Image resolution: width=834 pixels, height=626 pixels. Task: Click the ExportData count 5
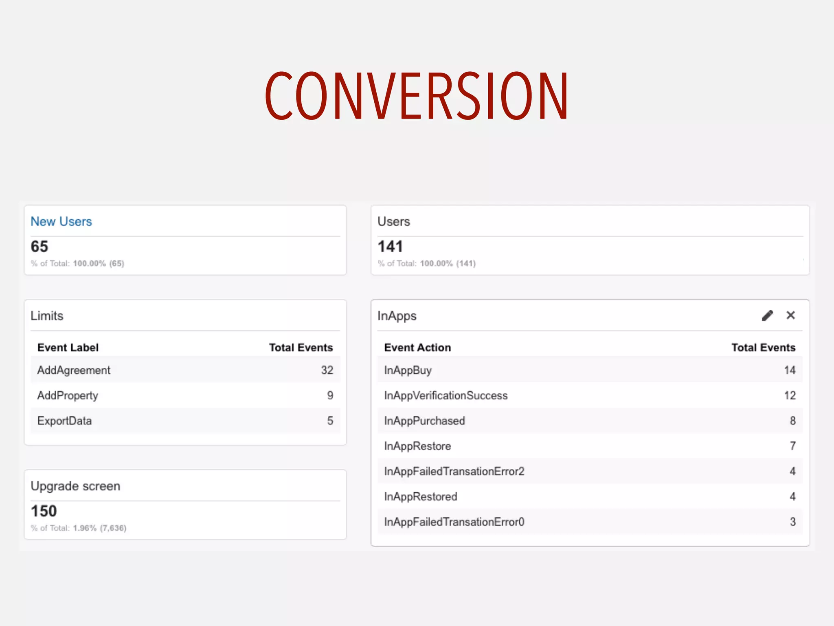pyautogui.click(x=330, y=421)
